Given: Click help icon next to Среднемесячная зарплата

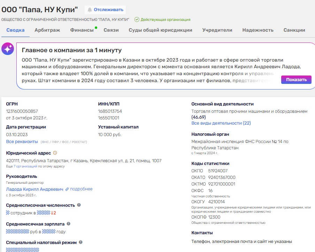Looking at the screenshot, I should point(68,224).
